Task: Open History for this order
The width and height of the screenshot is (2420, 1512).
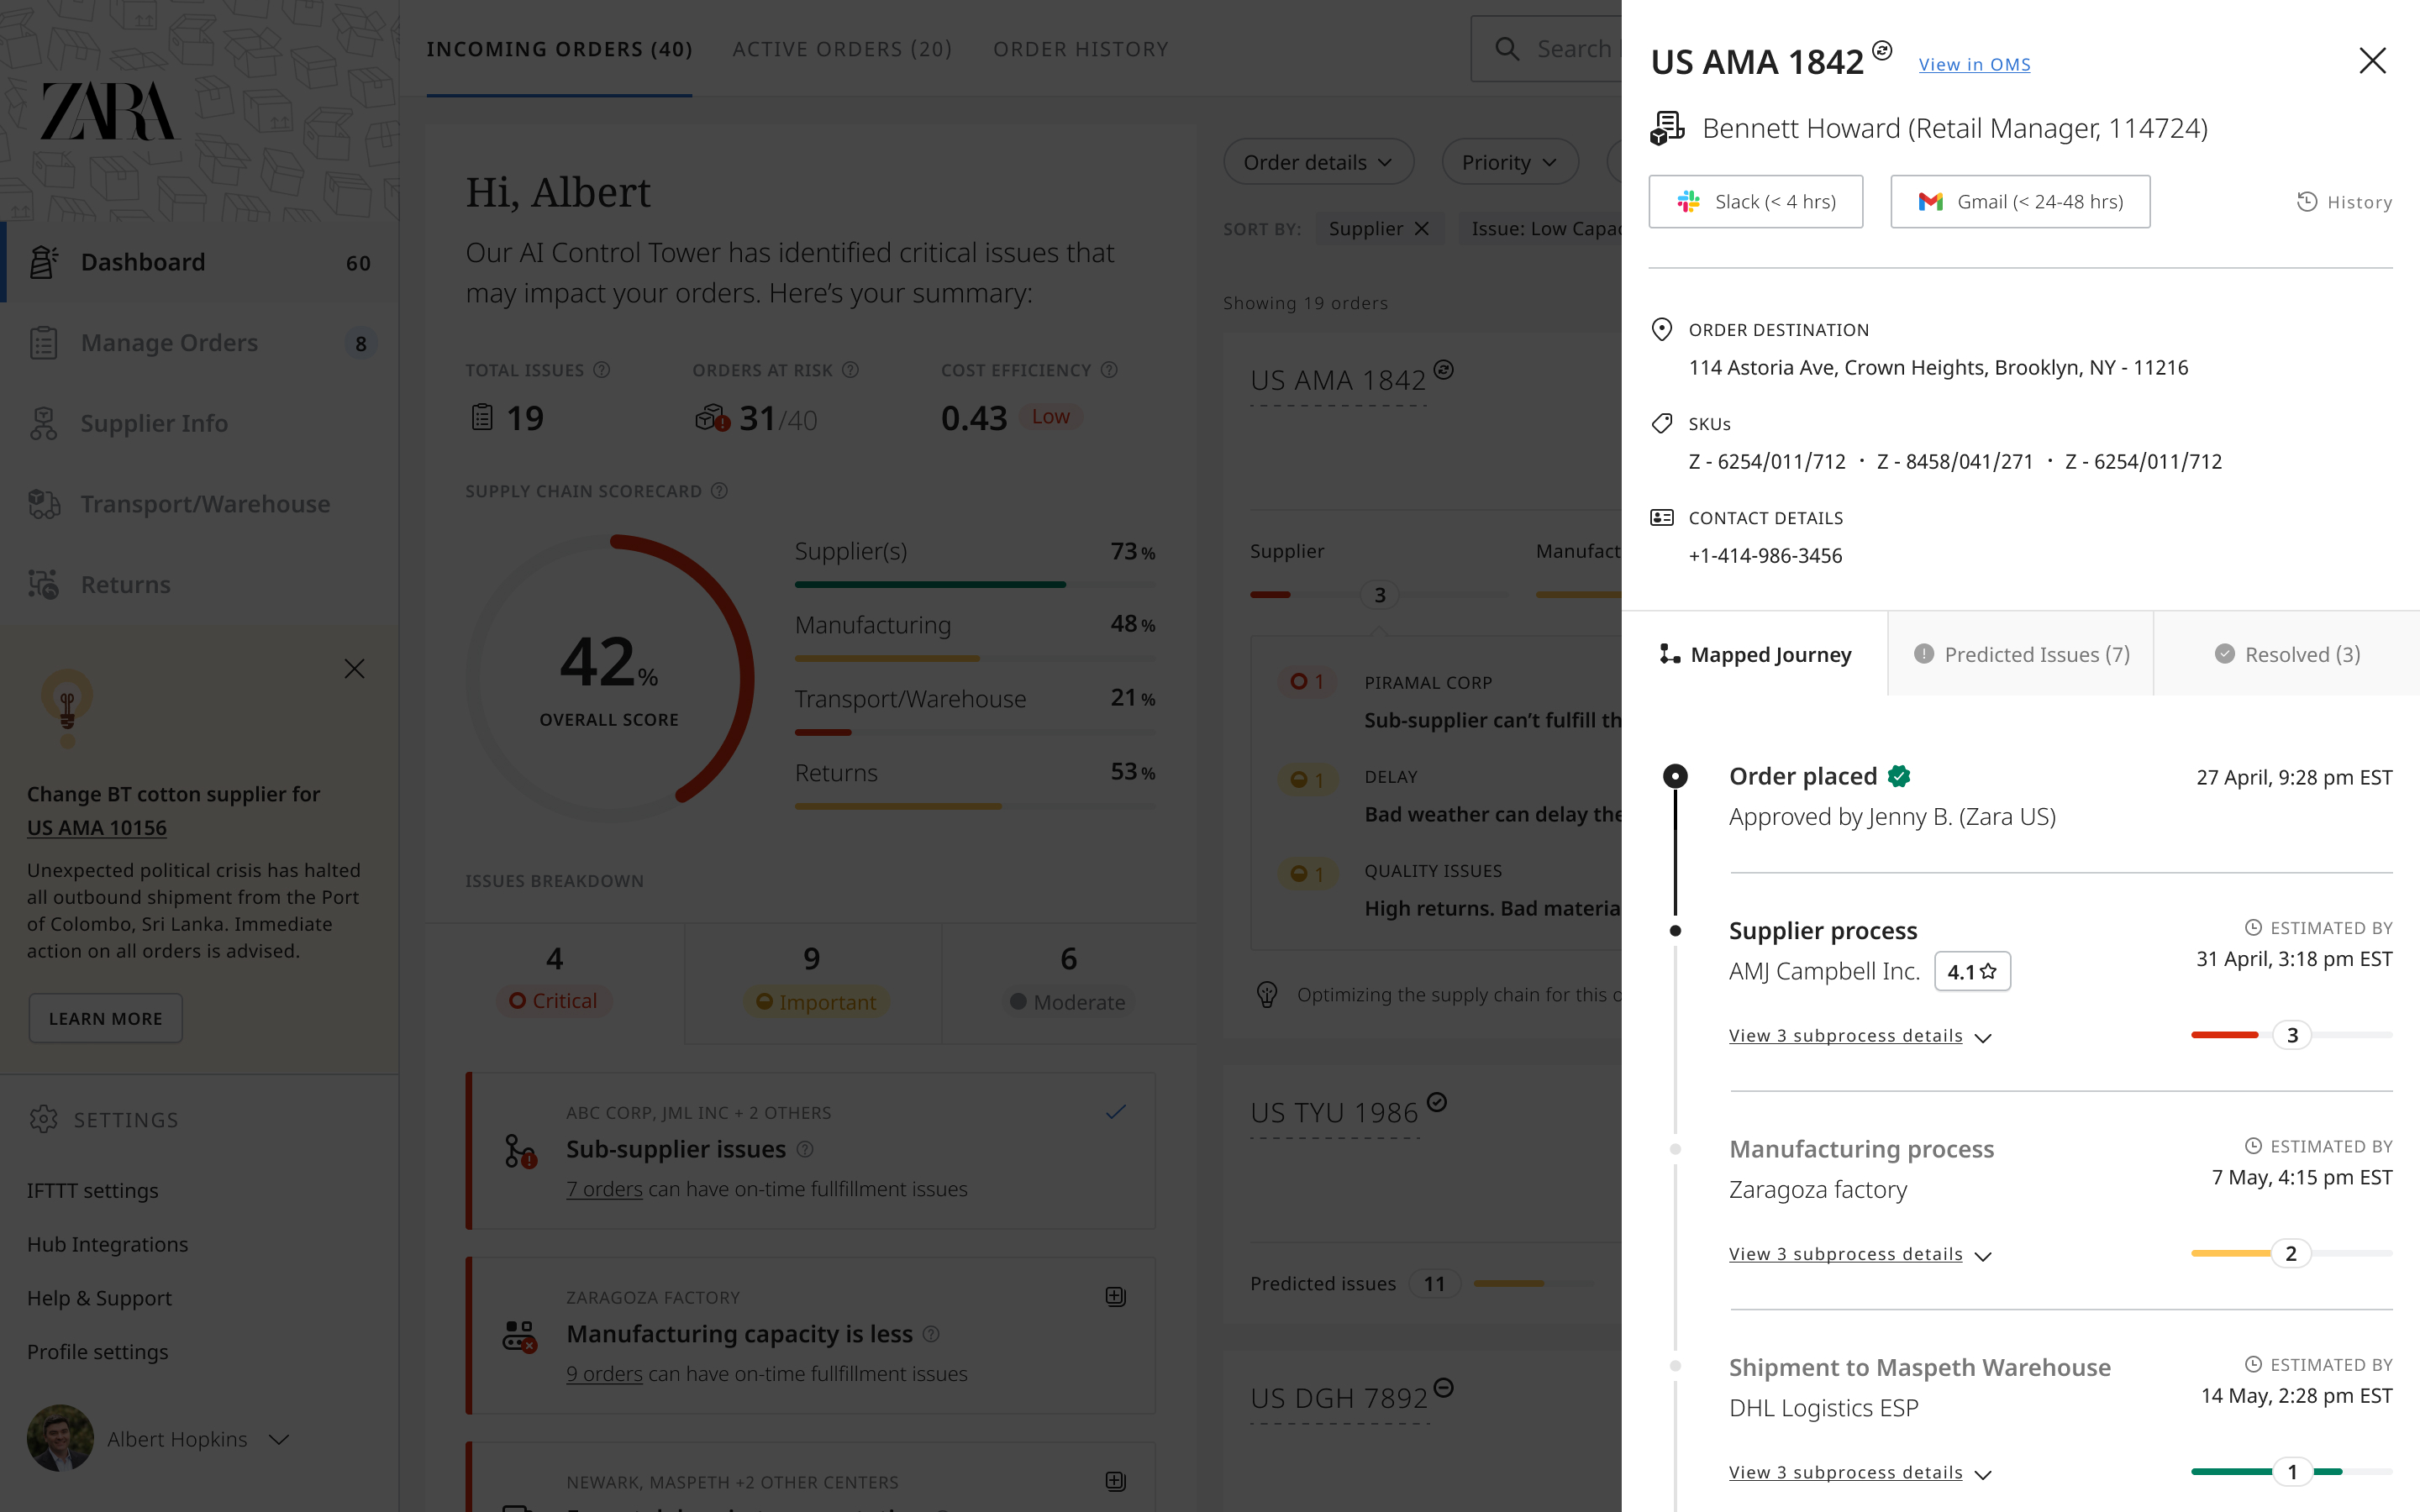Action: click(2344, 202)
